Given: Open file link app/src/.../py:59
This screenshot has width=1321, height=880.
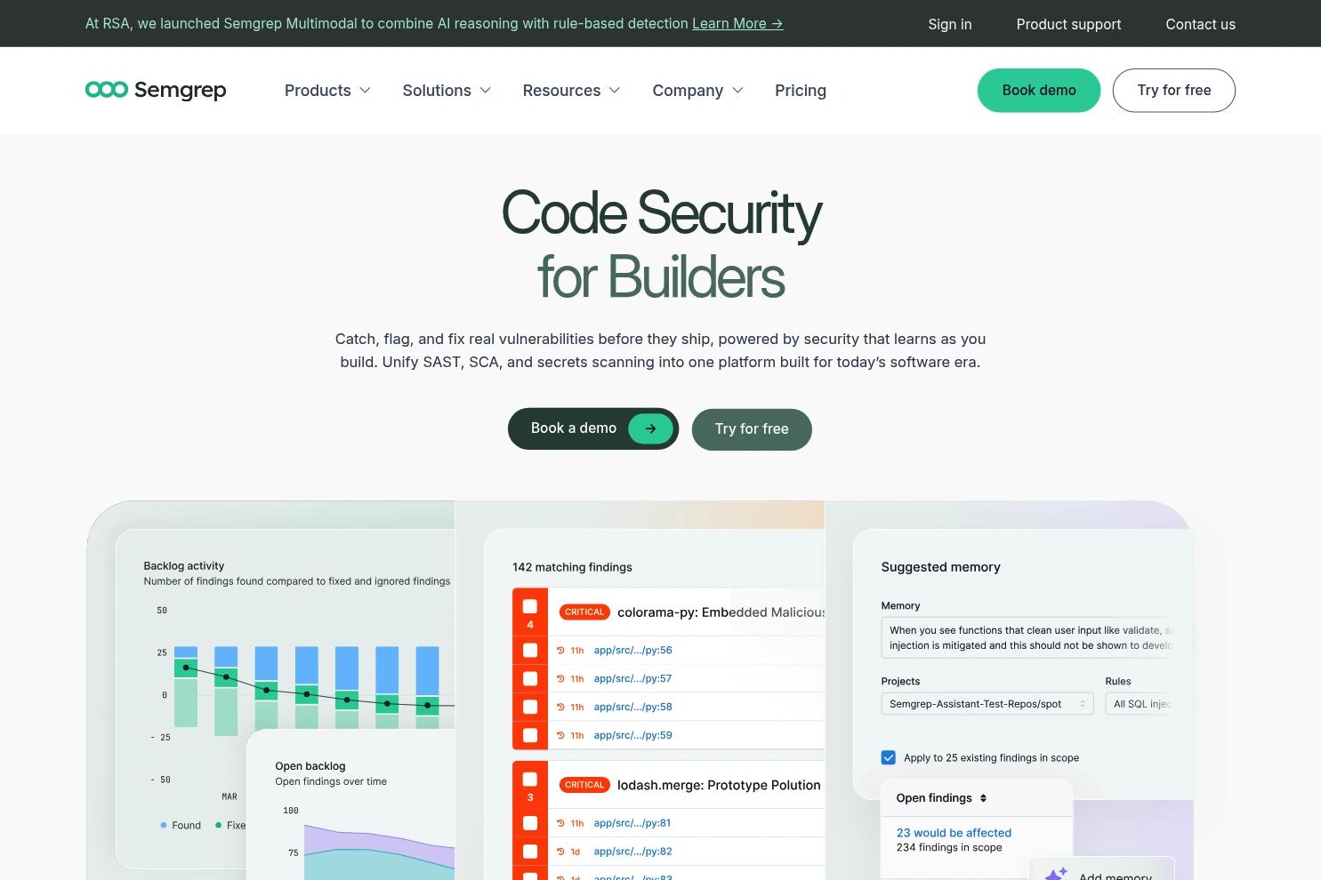Looking at the screenshot, I should click(632, 736).
